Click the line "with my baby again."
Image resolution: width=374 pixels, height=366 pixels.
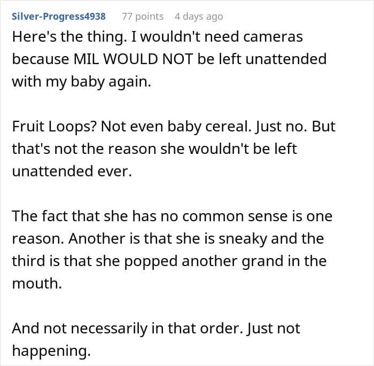coord(82,82)
